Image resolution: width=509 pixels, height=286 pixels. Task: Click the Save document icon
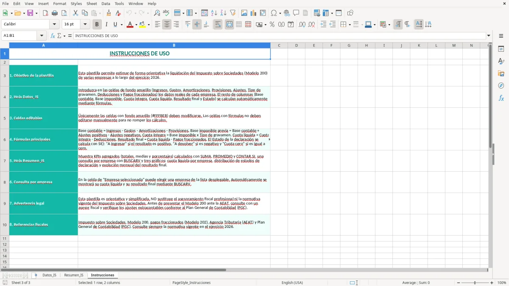pos(30,13)
